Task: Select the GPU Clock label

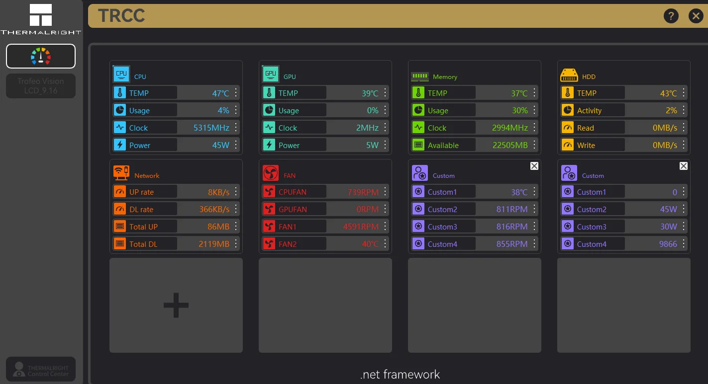Action: (288, 128)
